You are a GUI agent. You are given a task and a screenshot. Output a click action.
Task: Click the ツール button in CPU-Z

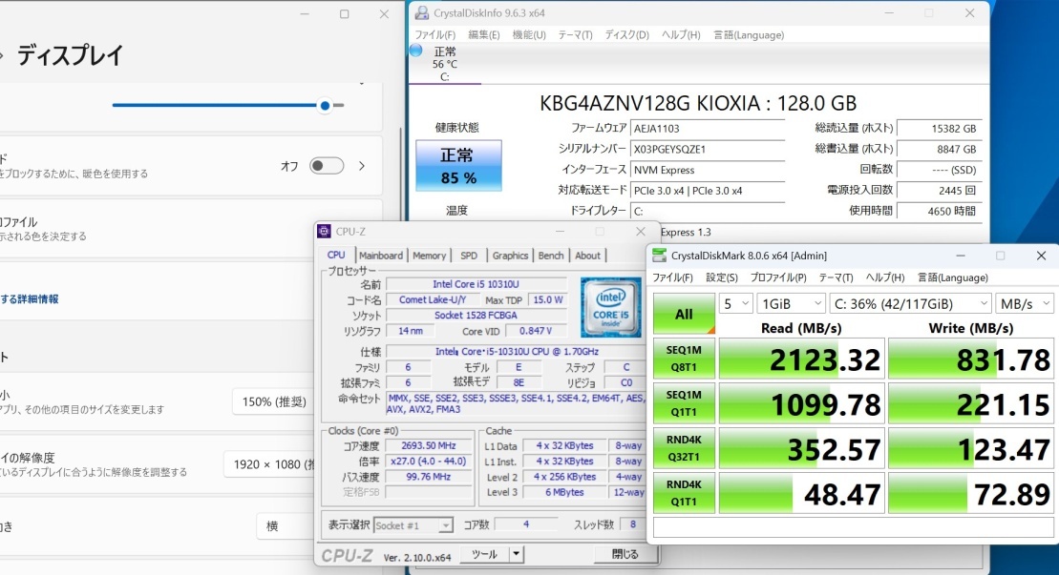pos(484,554)
